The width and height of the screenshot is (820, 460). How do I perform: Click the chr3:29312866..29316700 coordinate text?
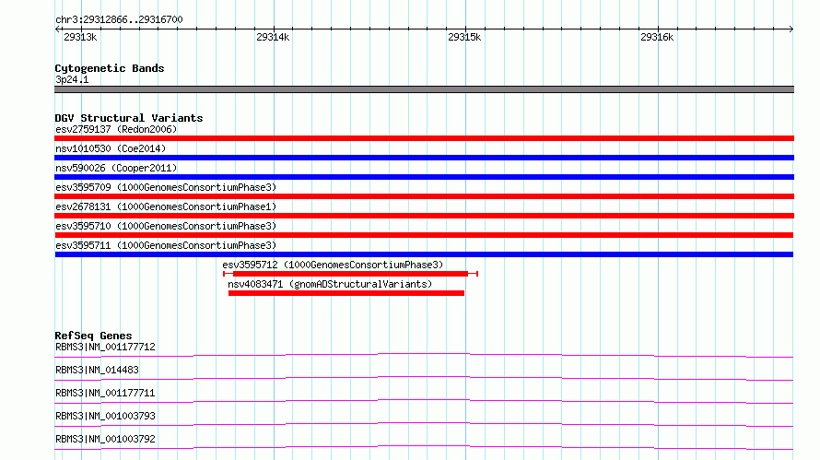coord(119,20)
